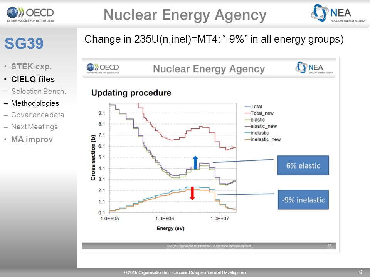Screen dimensions: 370x277
Task: Click the 'MA improv' outline item
Action: click(x=32, y=139)
